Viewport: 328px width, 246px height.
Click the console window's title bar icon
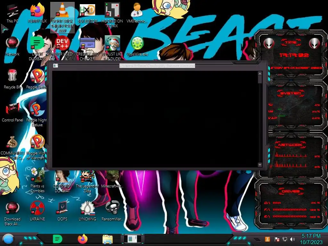click(x=55, y=66)
